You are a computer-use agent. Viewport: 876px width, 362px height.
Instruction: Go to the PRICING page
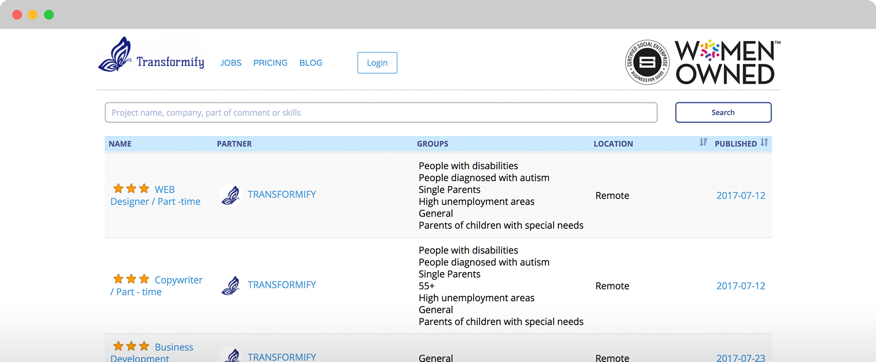click(270, 63)
